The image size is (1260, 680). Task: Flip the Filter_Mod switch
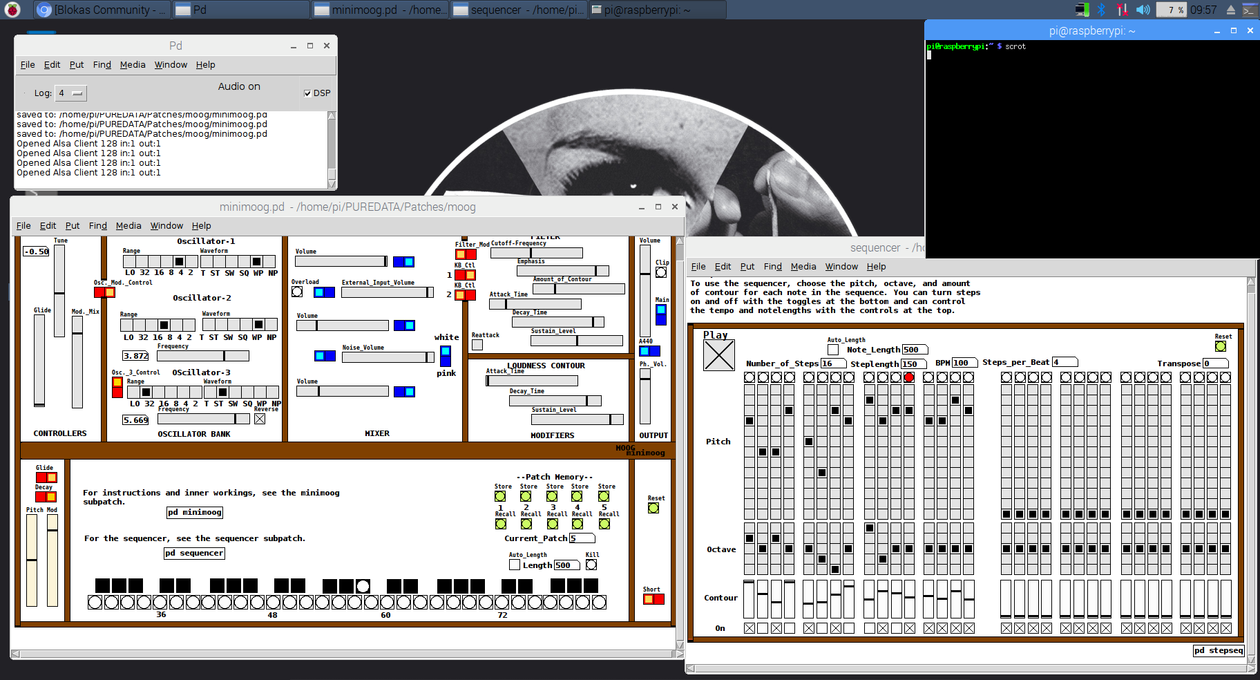click(466, 254)
